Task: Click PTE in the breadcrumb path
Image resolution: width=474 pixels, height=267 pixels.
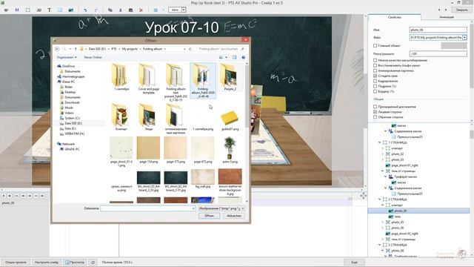Action: (114, 49)
